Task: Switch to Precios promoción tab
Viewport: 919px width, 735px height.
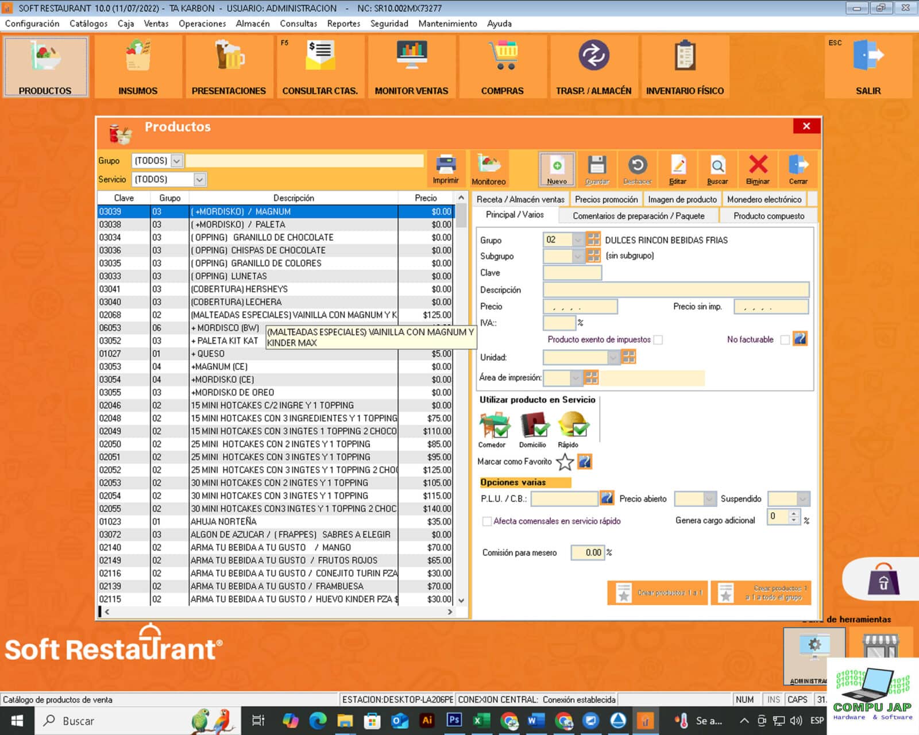Action: coord(607,199)
